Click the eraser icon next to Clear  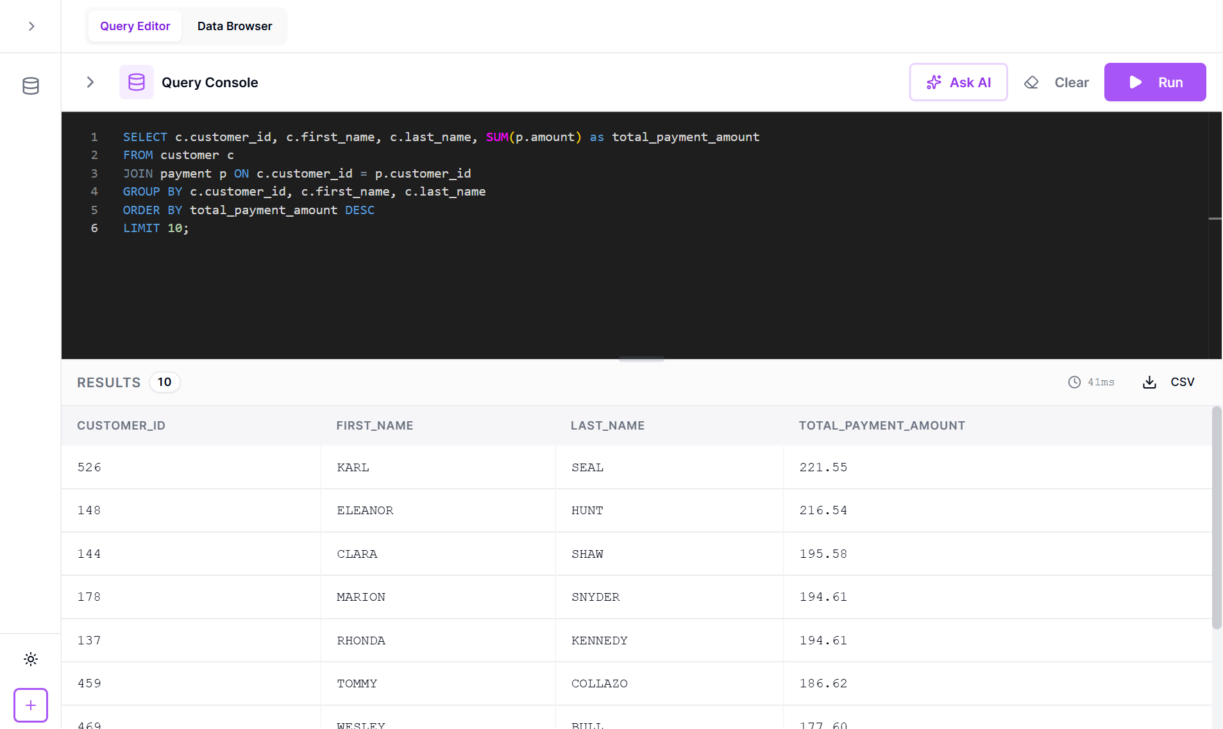coord(1031,82)
